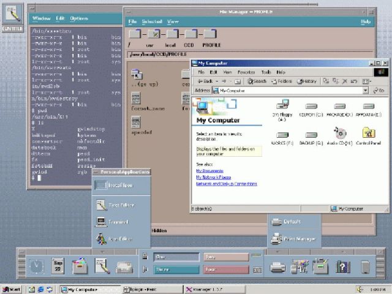Open the Application Manager icon on front panel
This screenshot has height=294, width=392.
point(320,266)
